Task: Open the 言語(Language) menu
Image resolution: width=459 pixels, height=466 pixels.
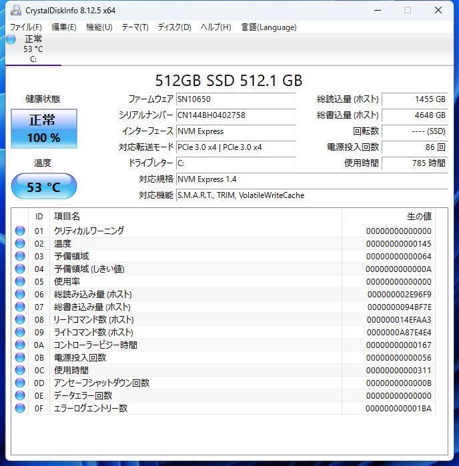Action: point(269,27)
